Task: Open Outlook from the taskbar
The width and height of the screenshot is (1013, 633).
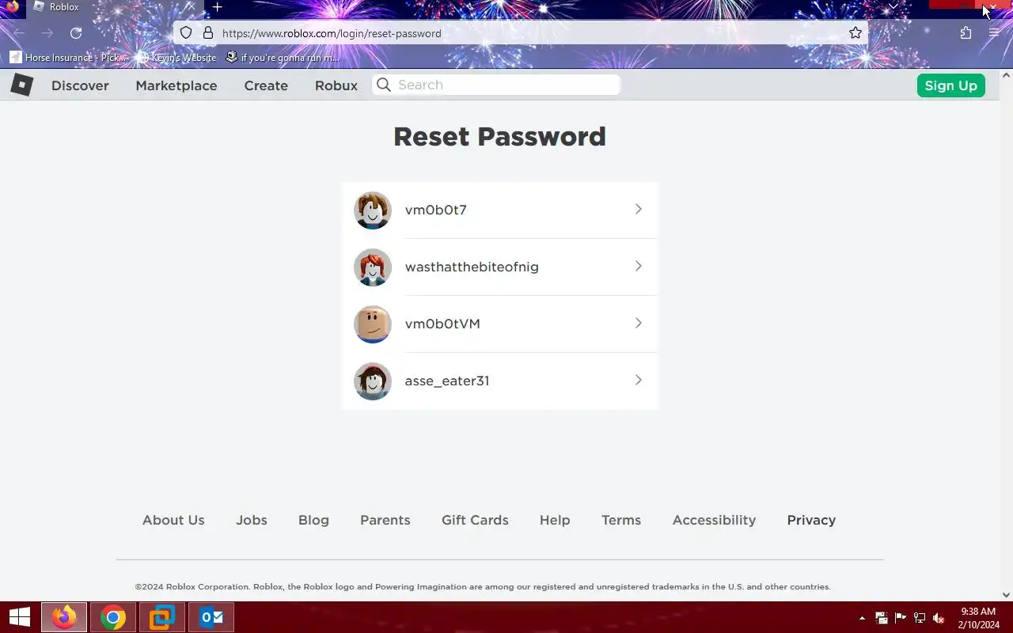Action: [211, 617]
